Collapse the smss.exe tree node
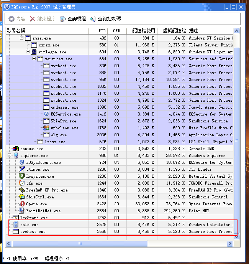Viewport: 249px width, 264px height. (21, 38)
